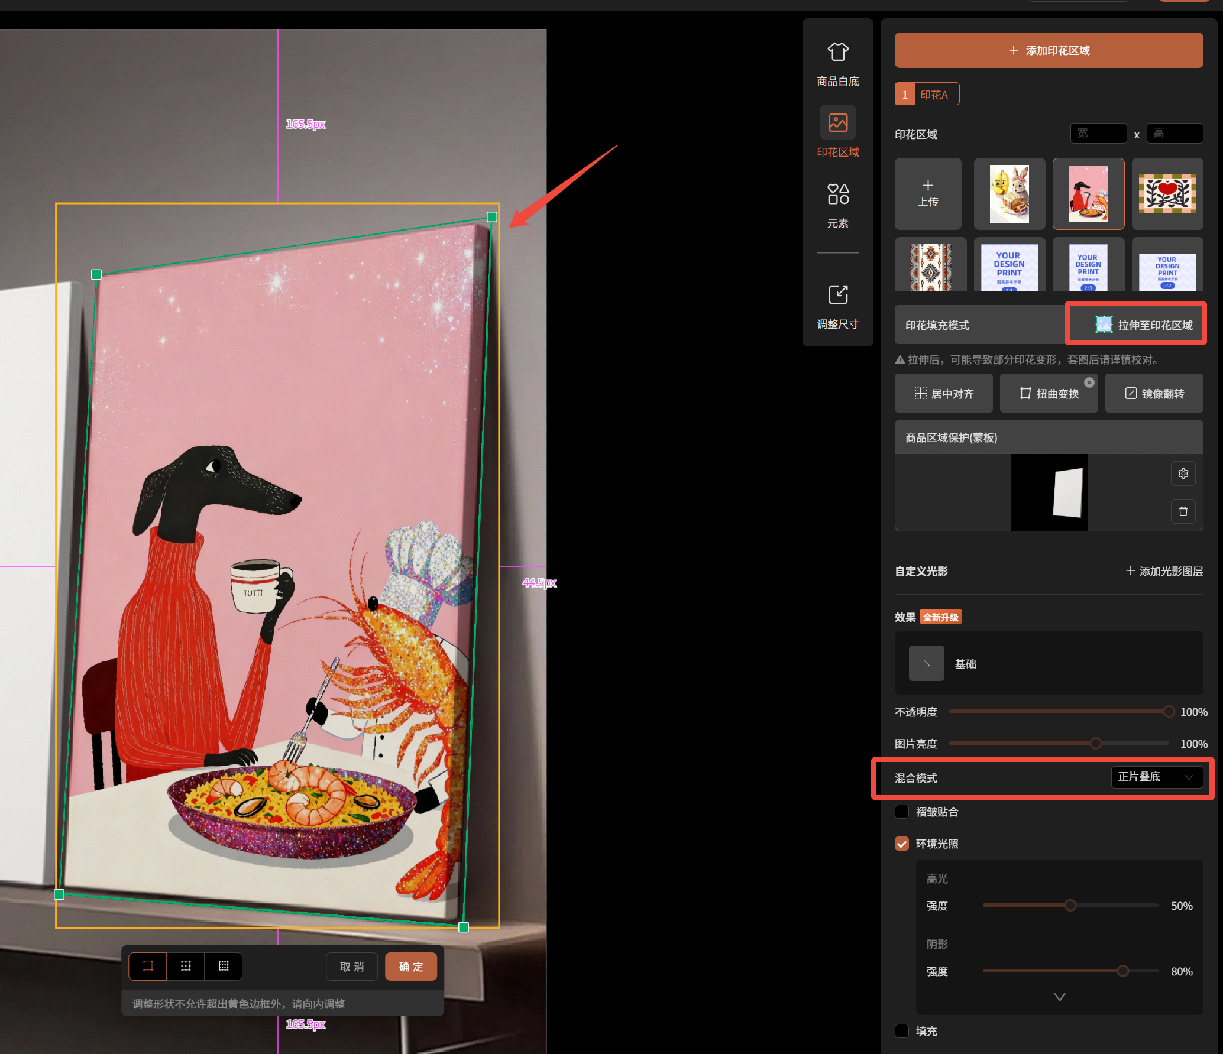Open the 商品白底 t-shirt icon panel
This screenshot has height=1054, width=1223.
[837, 52]
